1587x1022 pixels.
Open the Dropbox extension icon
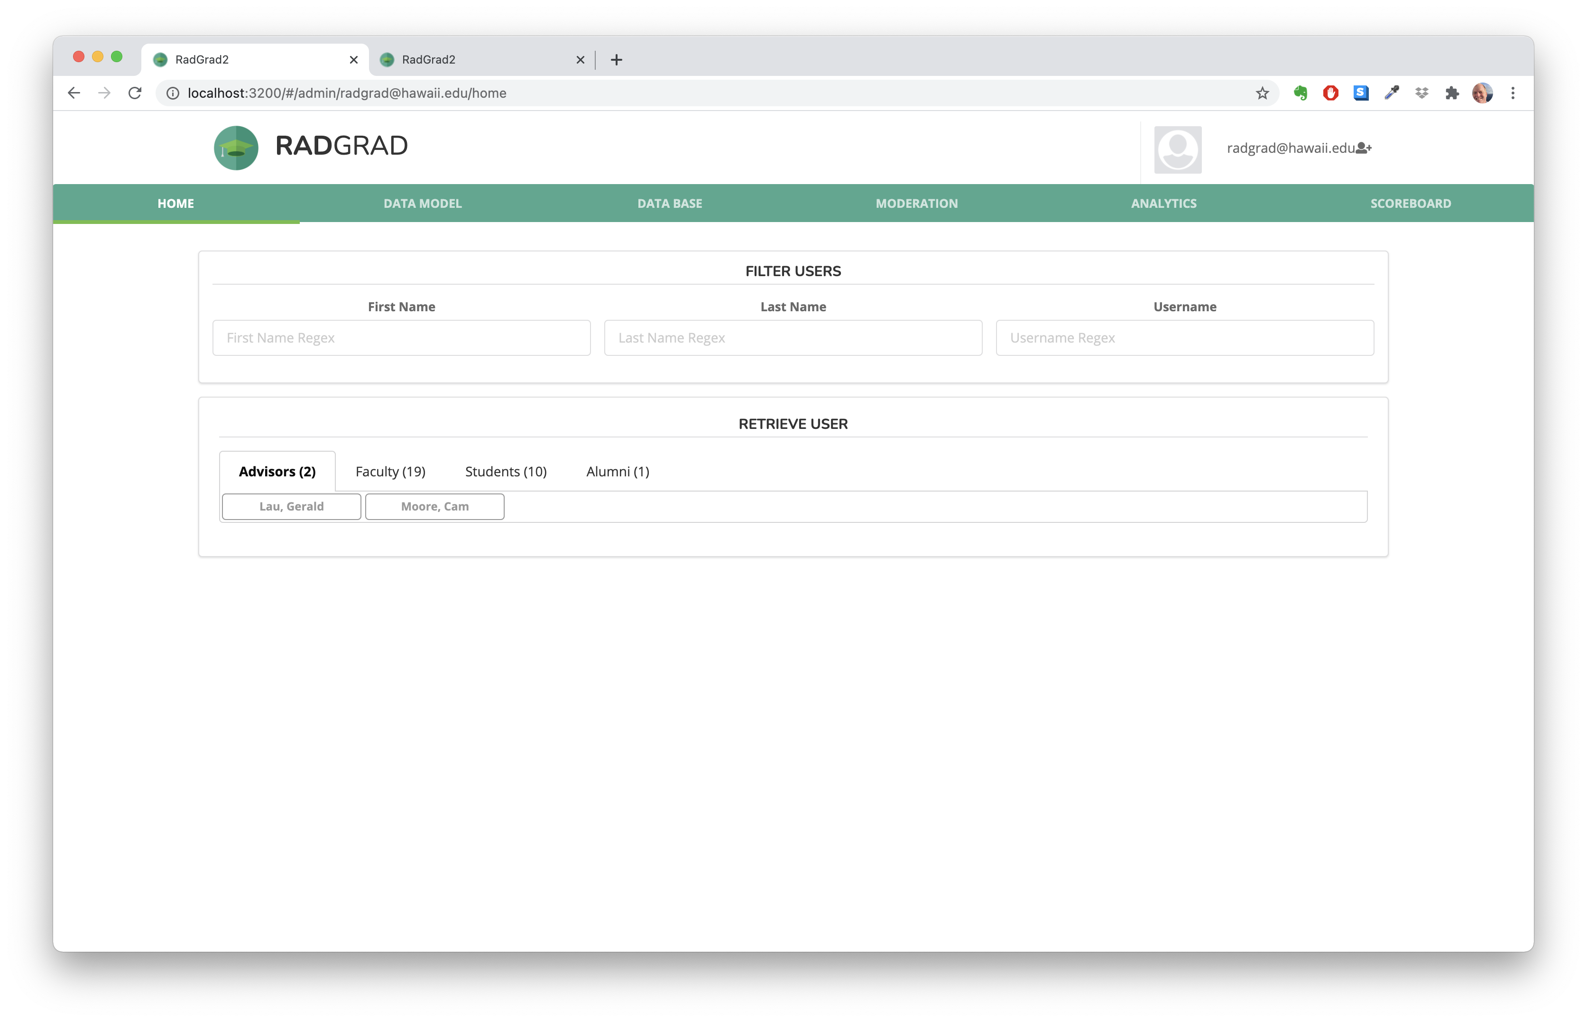coord(1422,93)
